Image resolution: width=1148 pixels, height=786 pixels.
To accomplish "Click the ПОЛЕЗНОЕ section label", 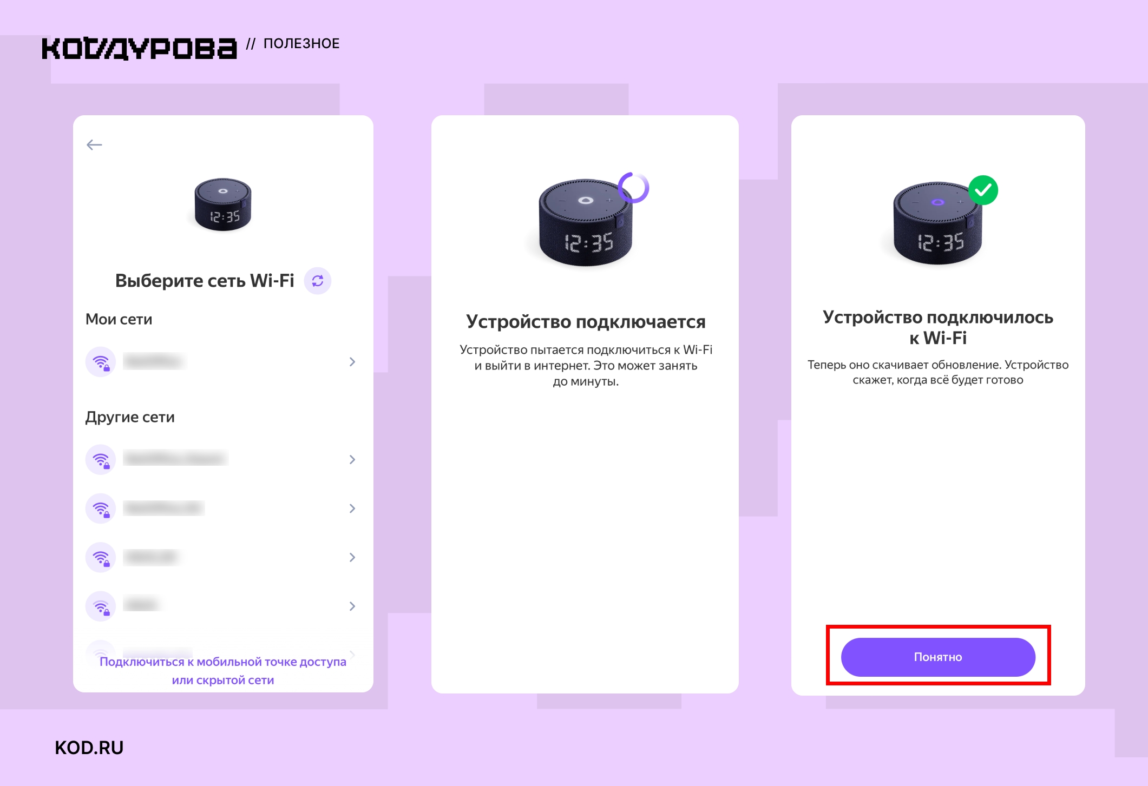I will pos(301,43).
